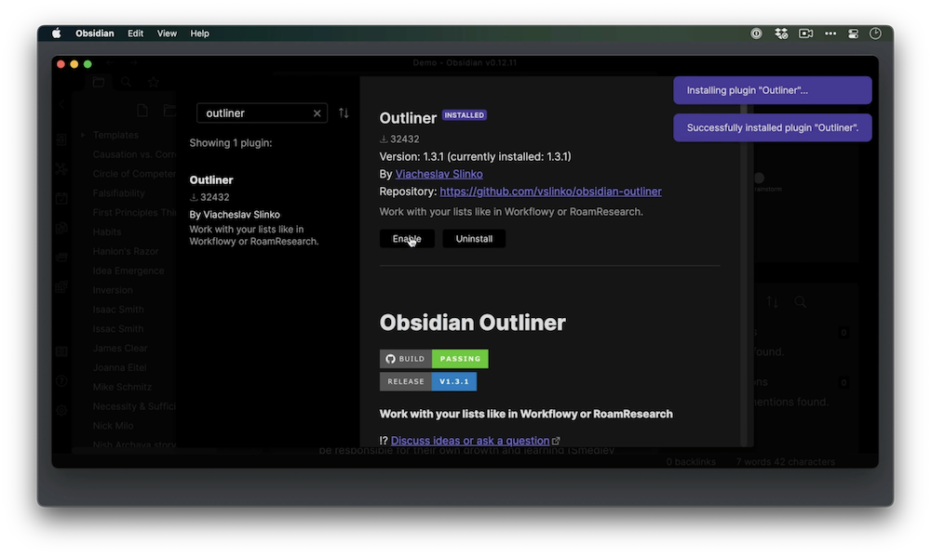Enable the Outliner plugin
Image resolution: width=931 pixels, height=556 pixels.
[x=407, y=239]
